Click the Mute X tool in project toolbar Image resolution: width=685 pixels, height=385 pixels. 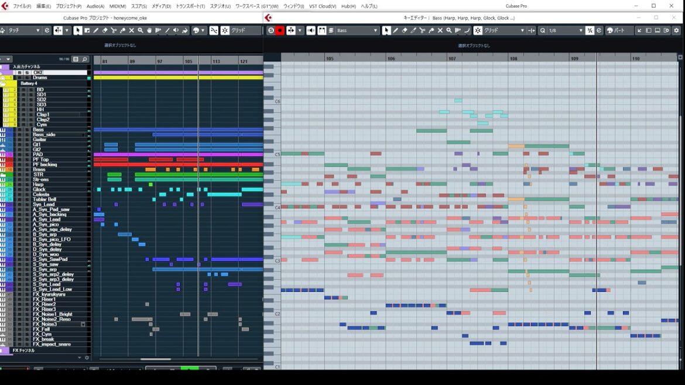coord(131,30)
